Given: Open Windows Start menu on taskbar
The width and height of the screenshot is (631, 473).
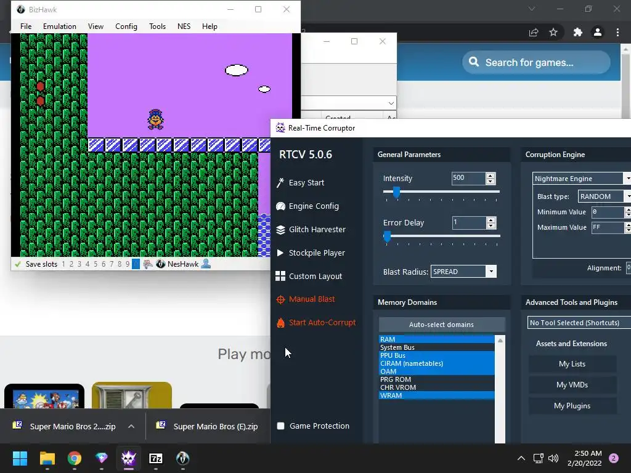Looking at the screenshot, I should [x=20, y=458].
